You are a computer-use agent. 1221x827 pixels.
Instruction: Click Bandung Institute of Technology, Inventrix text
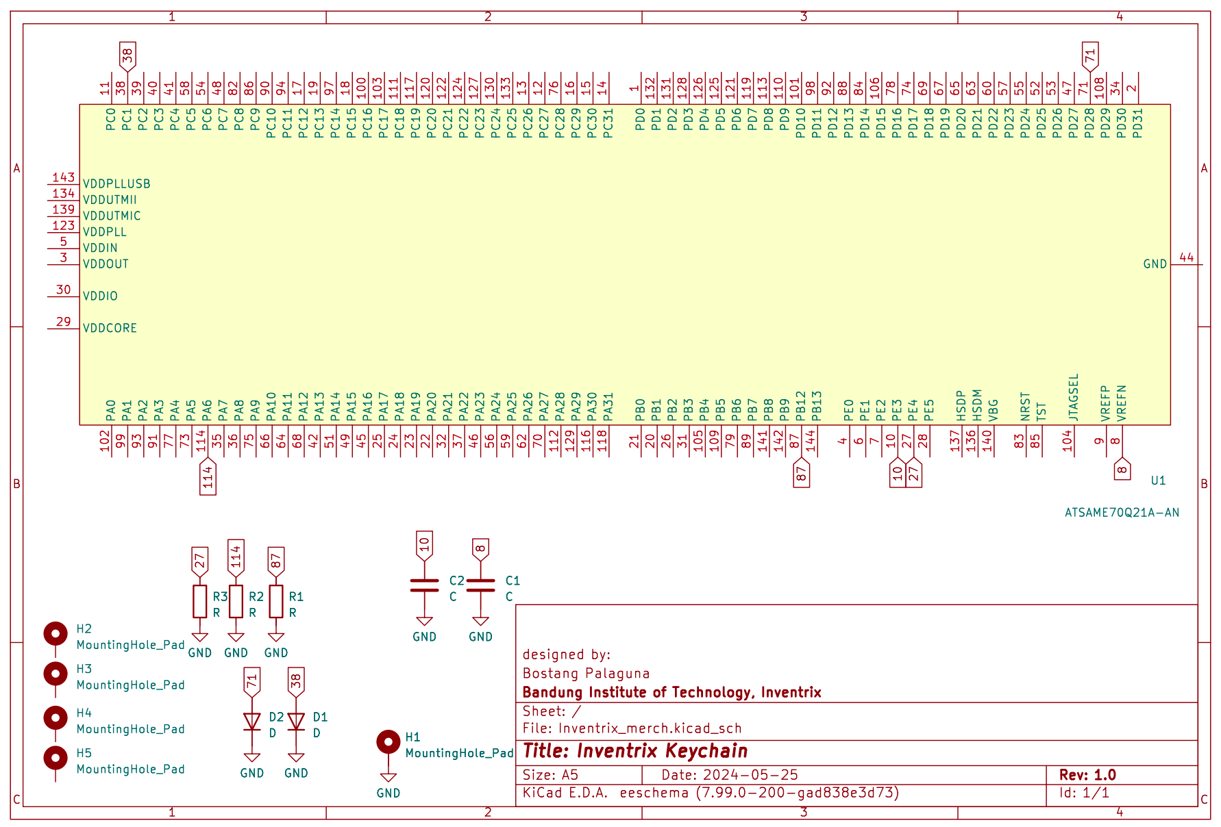pyautogui.click(x=671, y=692)
